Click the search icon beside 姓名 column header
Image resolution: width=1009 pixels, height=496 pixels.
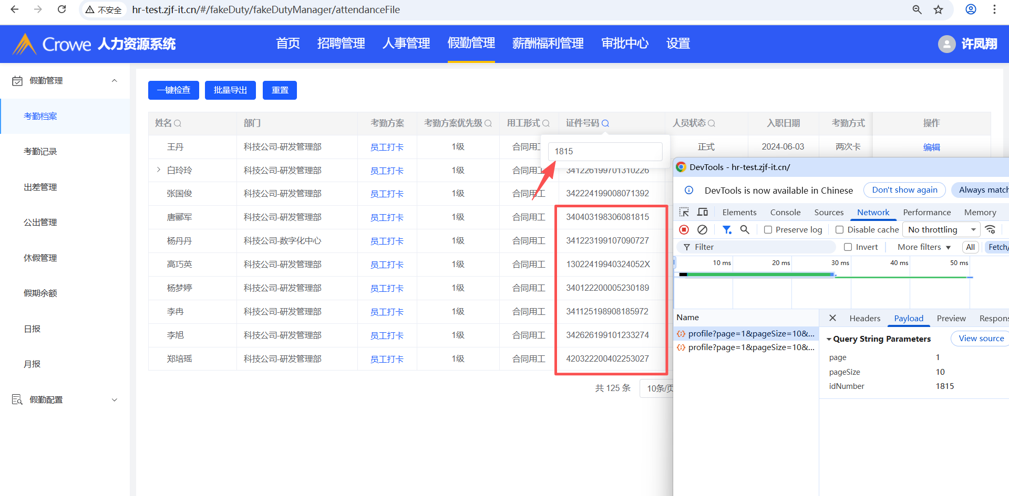178,123
